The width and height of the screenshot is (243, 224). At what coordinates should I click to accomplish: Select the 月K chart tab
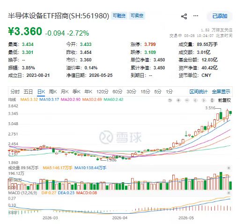click(65, 91)
